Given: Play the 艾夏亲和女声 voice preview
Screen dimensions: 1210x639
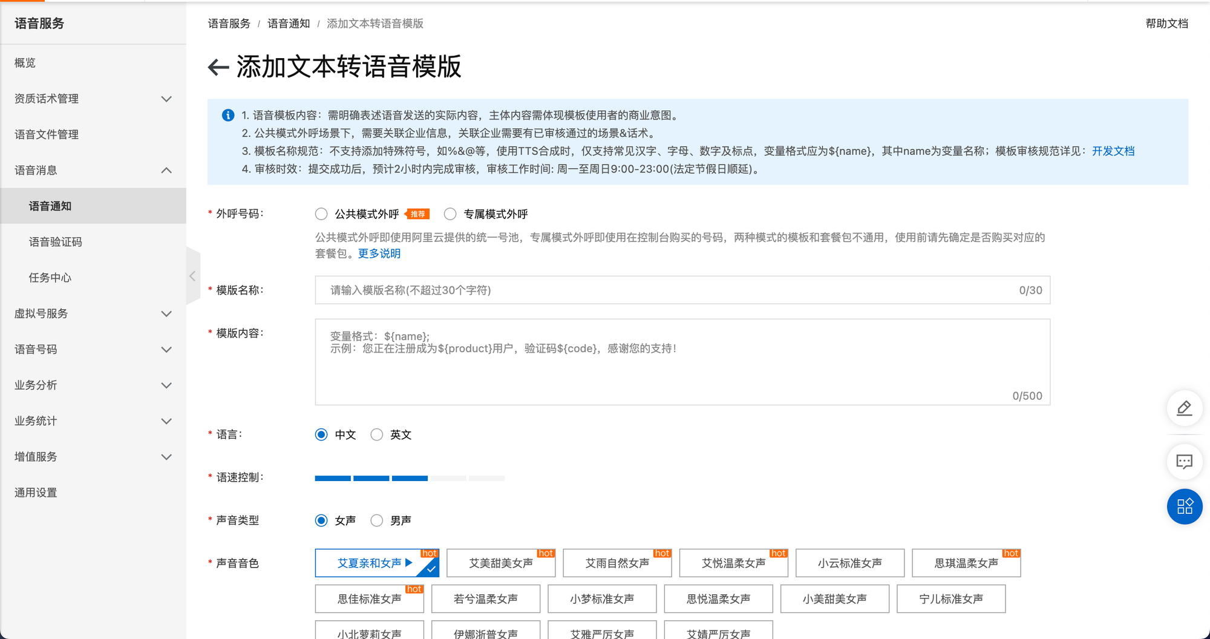Looking at the screenshot, I should click(x=409, y=563).
